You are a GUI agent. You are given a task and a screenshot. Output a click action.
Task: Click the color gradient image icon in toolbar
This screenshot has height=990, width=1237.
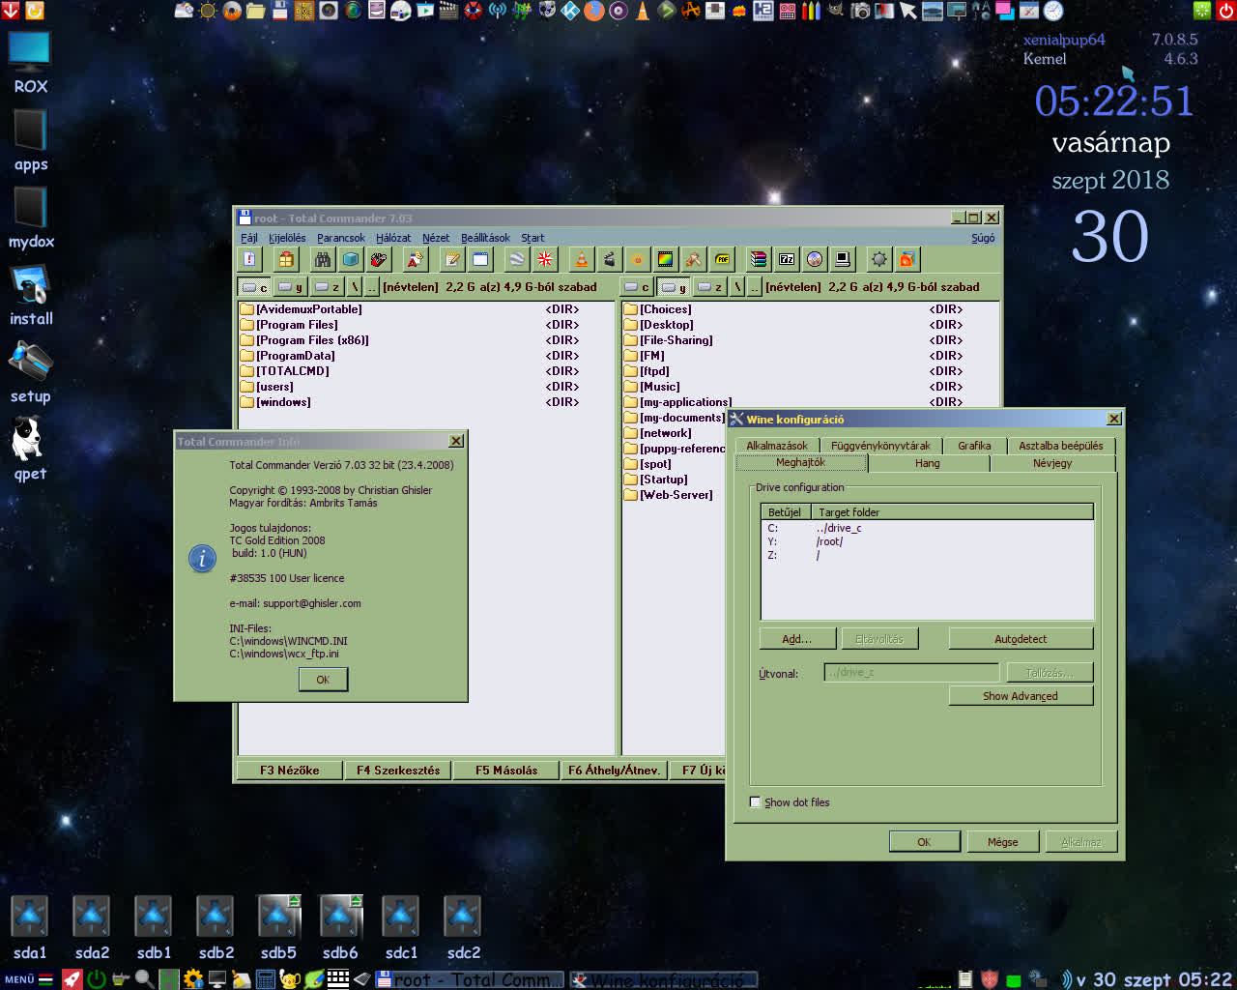click(666, 259)
